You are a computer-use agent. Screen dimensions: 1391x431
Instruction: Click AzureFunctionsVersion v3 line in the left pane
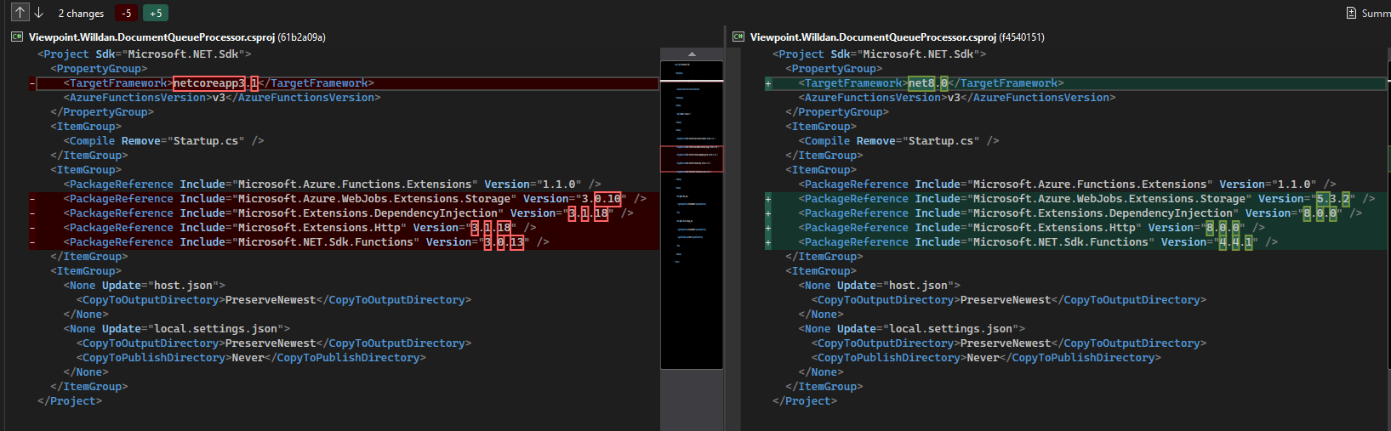(x=222, y=98)
